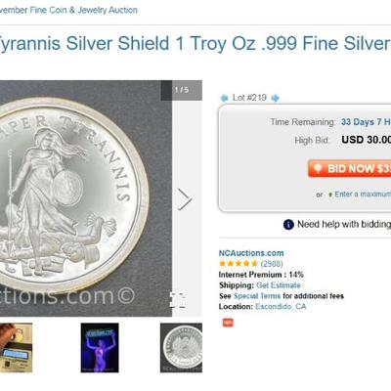Open Special Terms link
This screenshot has height=391, width=391.
tap(257, 296)
